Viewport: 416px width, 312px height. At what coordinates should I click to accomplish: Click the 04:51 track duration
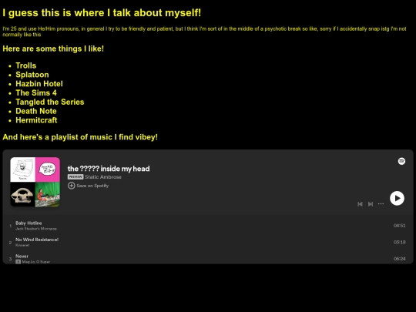coord(399,226)
